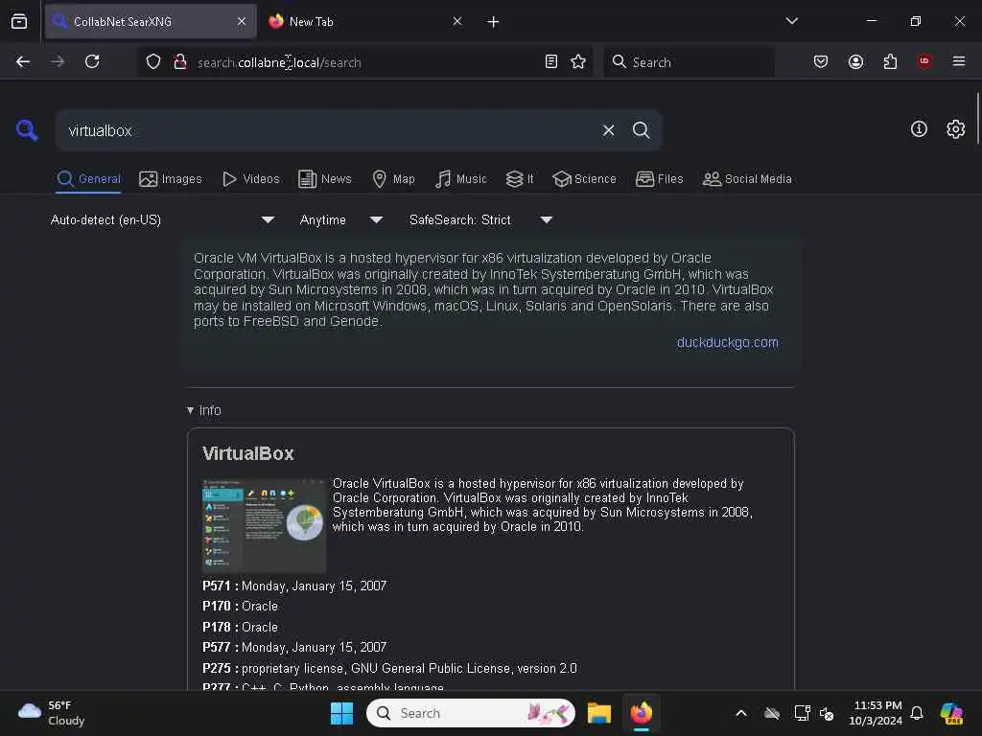The image size is (982, 736).
Task: Focus the Firefox toolbar Search box
Action: pyautogui.click(x=689, y=61)
